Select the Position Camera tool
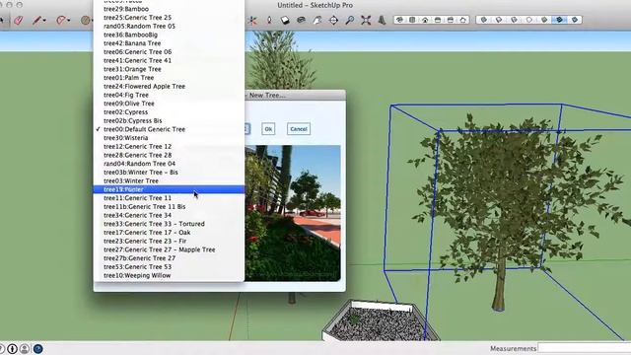 269,20
